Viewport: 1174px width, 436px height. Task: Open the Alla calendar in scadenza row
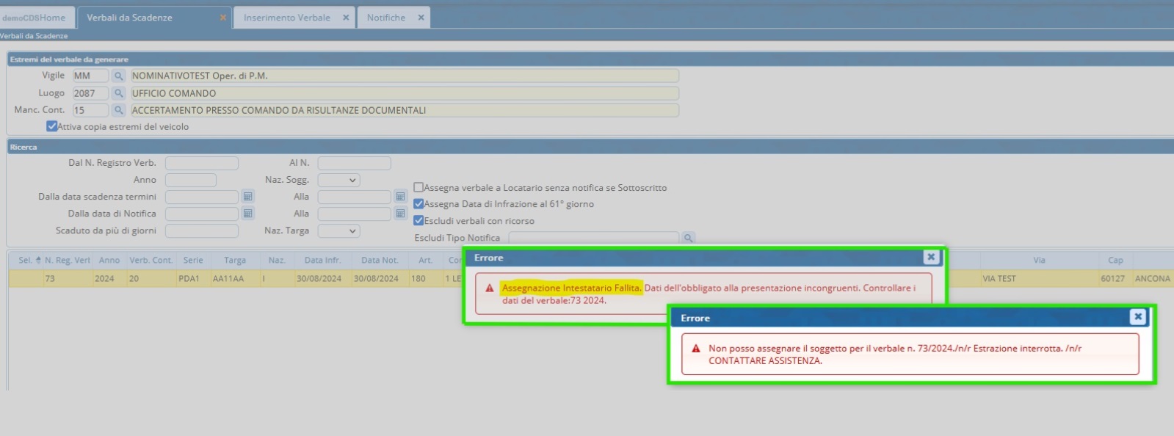click(x=400, y=197)
